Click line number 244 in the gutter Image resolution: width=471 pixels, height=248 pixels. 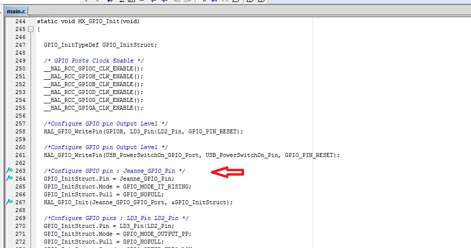(21, 21)
